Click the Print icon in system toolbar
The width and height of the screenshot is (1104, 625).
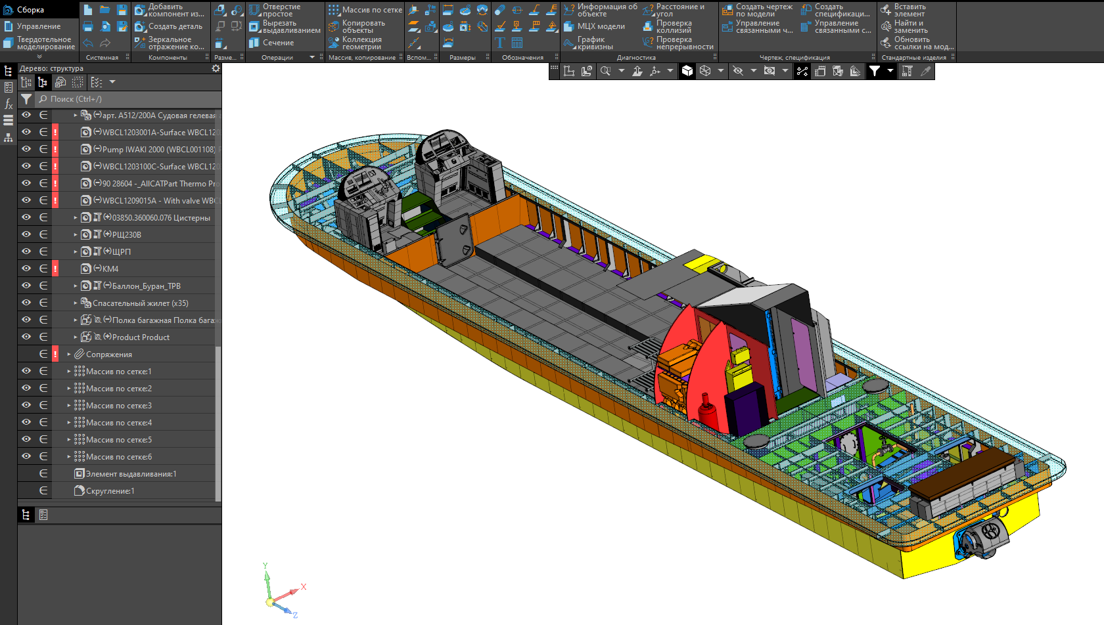(87, 26)
